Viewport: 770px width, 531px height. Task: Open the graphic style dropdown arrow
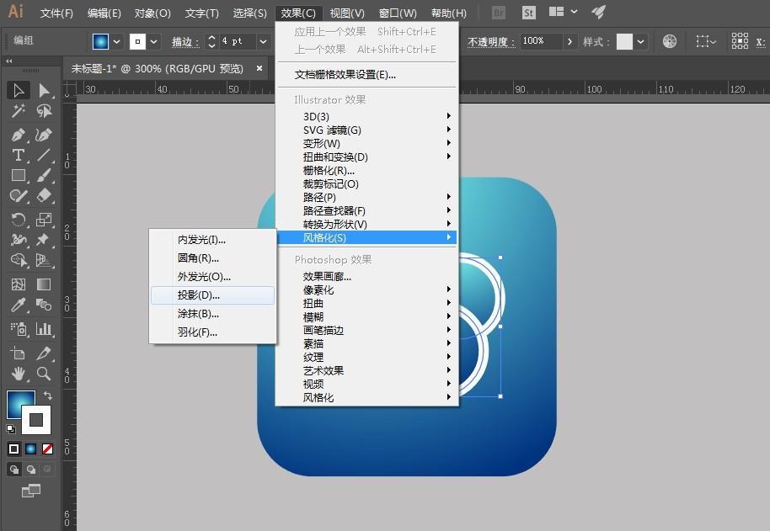[640, 42]
